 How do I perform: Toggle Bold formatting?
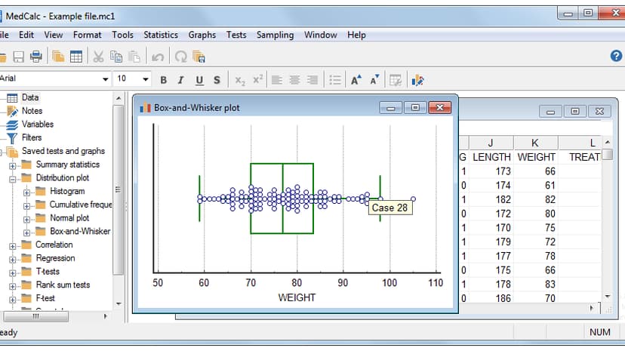click(x=164, y=80)
